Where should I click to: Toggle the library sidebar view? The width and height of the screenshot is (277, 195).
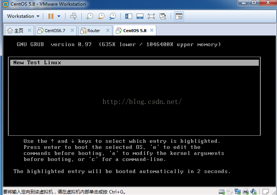(129, 16)
